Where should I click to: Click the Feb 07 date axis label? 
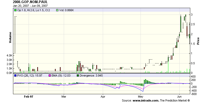point(29,97)
